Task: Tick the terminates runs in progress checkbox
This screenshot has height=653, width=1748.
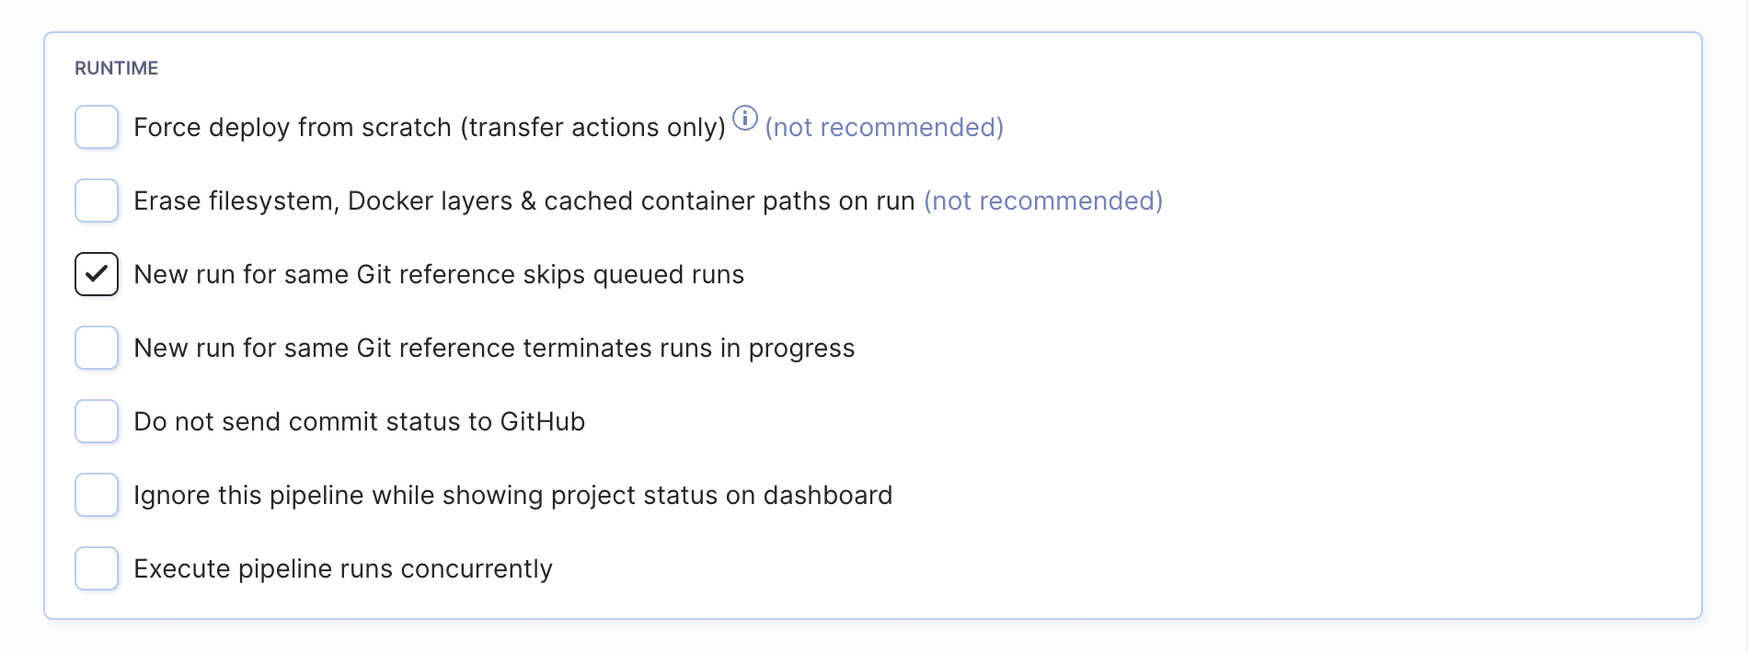Action: pos(97,348)
